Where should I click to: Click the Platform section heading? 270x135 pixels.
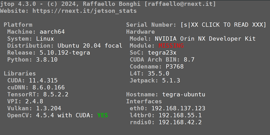pos(18,25)
